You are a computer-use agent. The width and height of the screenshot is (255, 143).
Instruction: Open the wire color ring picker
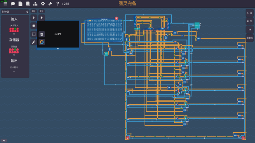point(42,42)
